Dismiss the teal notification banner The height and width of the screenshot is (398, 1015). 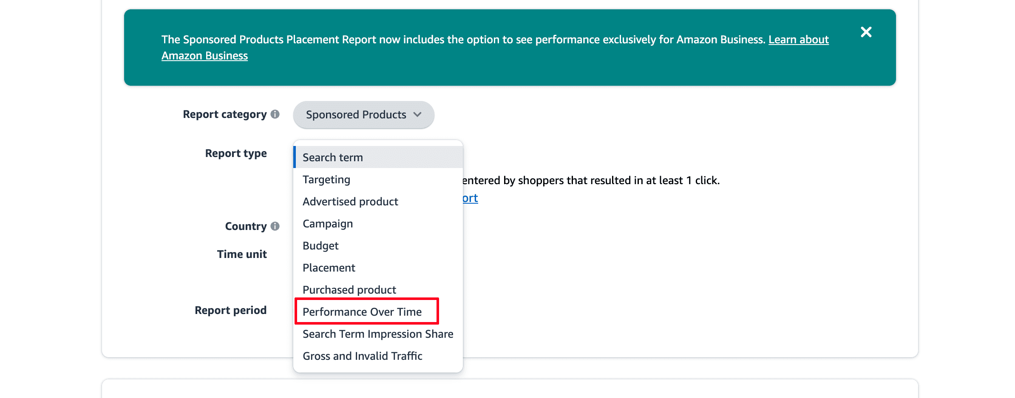(x=866, y=32)
